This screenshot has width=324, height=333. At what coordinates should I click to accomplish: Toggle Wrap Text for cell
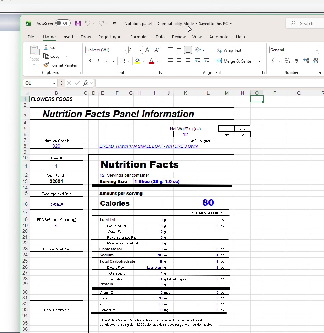[x=229, y=50]
